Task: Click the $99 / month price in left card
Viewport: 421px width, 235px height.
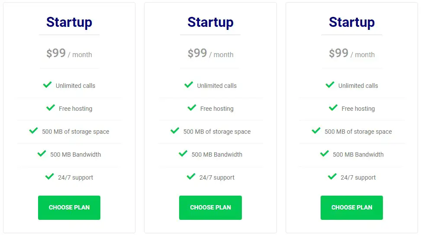Action: 69,53
